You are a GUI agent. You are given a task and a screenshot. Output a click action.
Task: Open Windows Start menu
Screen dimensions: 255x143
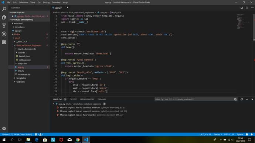point(4,140)
